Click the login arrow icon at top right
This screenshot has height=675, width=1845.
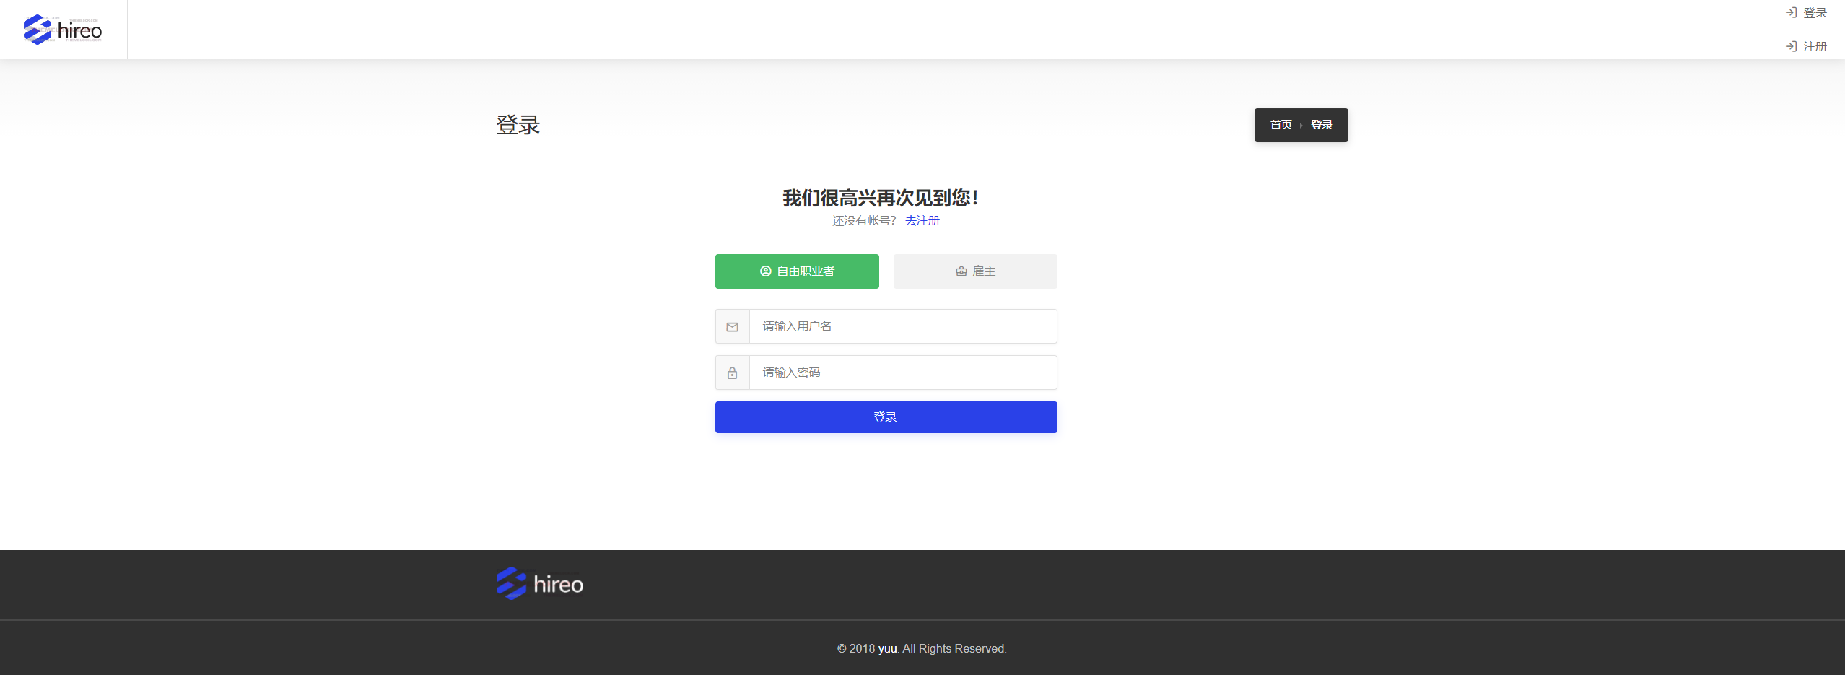pos(1791,13)
